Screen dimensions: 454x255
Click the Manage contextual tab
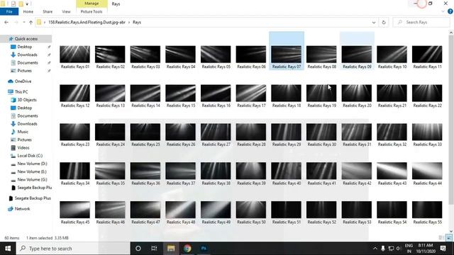[92, 4]
